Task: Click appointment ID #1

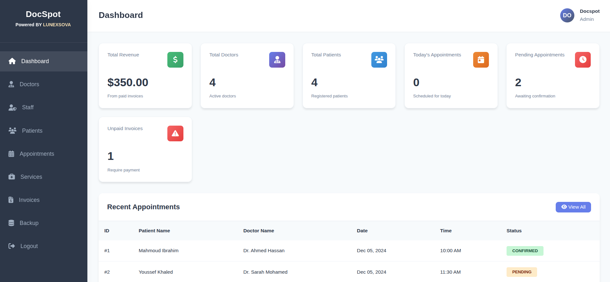Action: 107,251
